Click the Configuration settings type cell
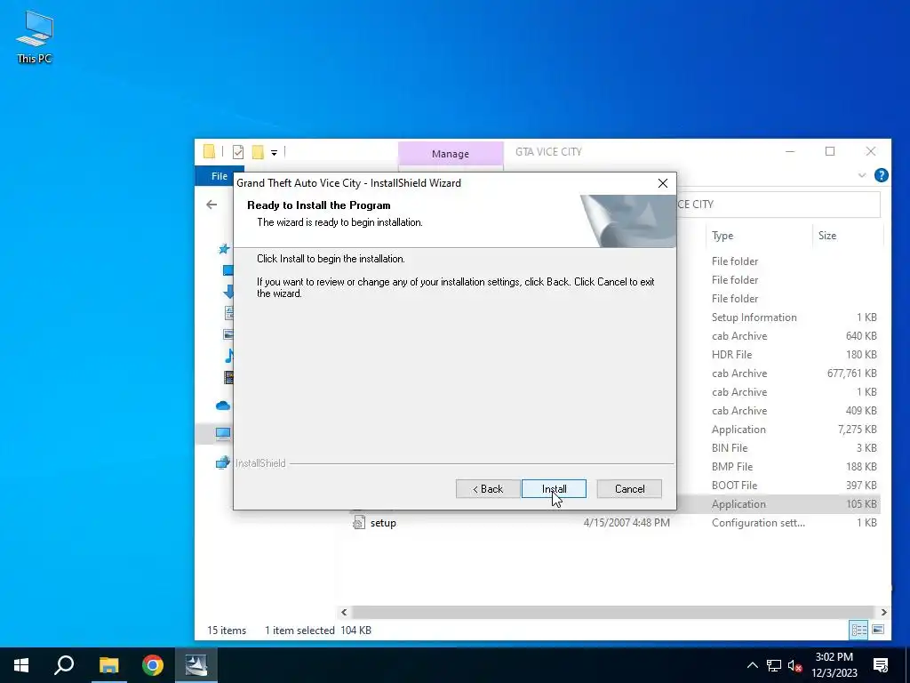 758,523
